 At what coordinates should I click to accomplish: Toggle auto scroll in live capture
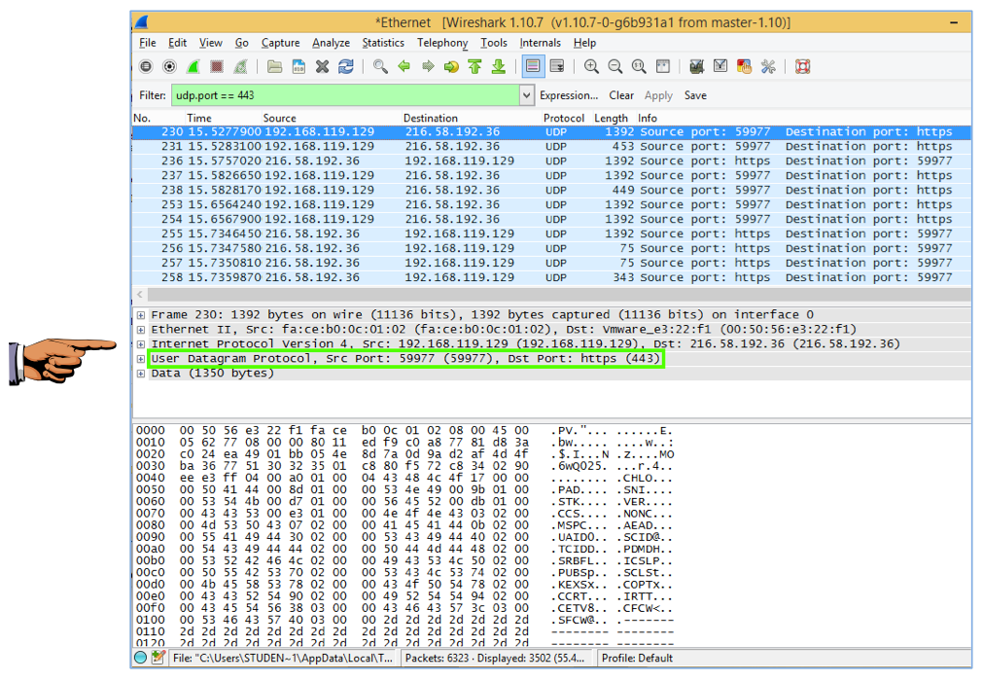tap(557, 67)
